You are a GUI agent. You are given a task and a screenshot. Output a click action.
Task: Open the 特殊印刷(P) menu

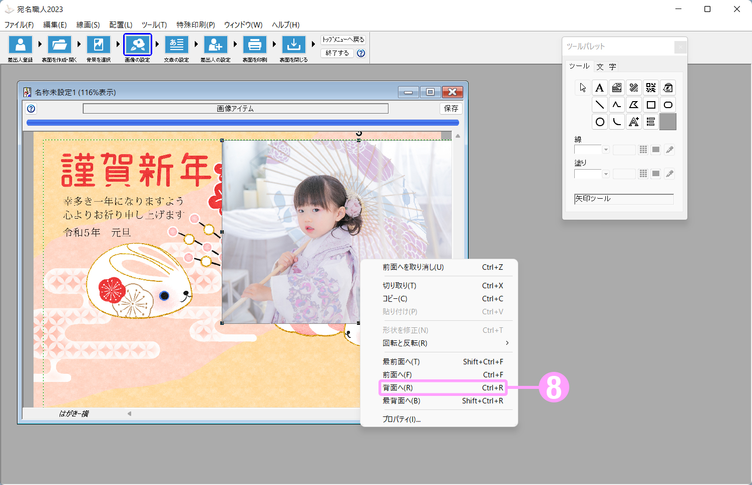pyautogui.click(x=195, y=25)
